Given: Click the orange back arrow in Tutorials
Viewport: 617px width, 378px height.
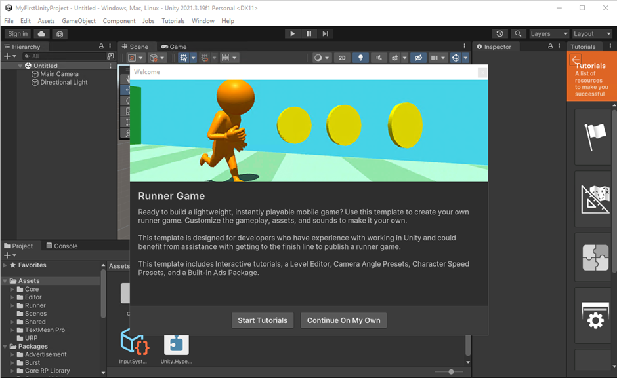Looking at the screenshot, I should pyautogui.click(x=576, y=60).
